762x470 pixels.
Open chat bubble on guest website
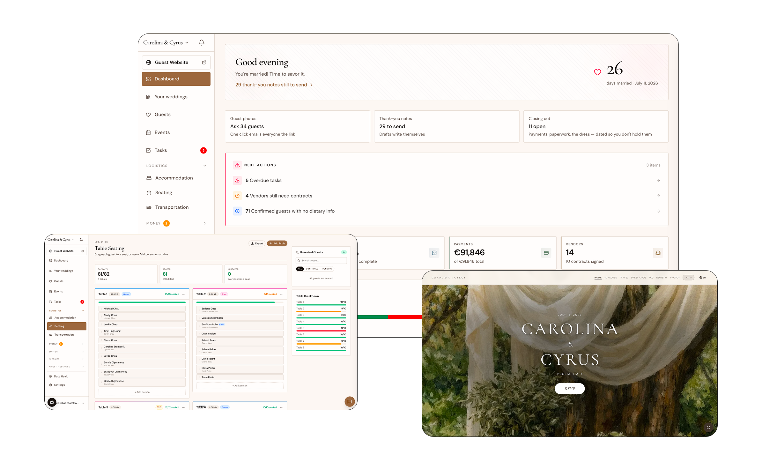(x=708, y=428)
